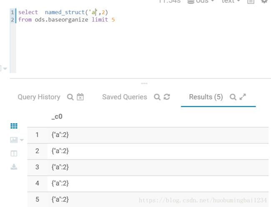Expand results panel to full screen

pyautogui.click(x=243, y=97)
